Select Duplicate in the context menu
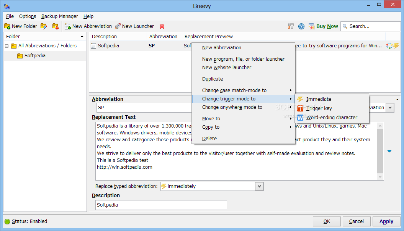 click(x=243, y=79)
